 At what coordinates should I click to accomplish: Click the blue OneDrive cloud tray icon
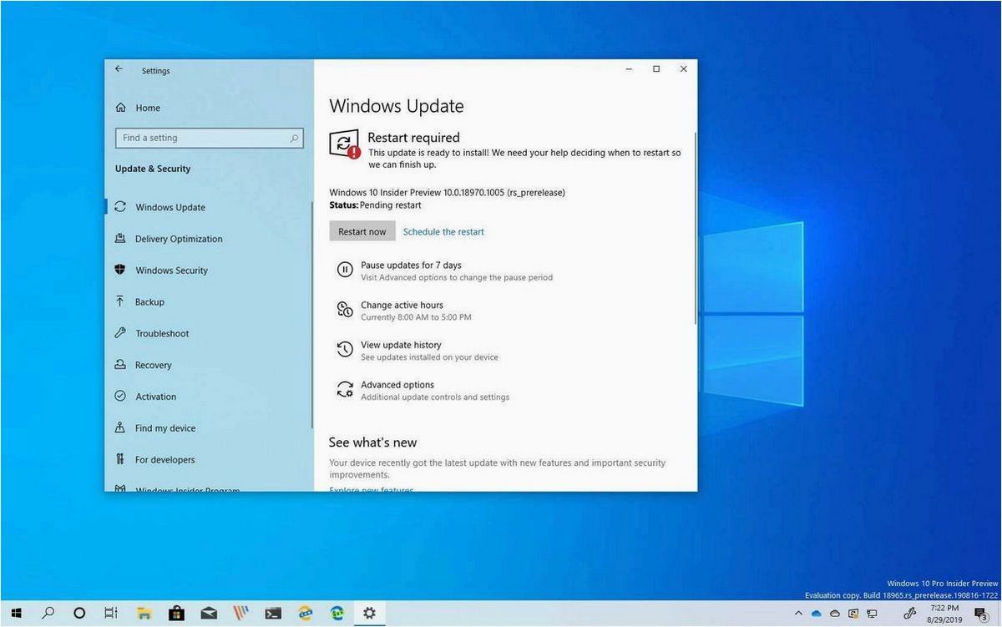click(817, 614)
